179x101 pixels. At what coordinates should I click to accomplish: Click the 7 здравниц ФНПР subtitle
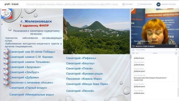[x=34, y=26]
